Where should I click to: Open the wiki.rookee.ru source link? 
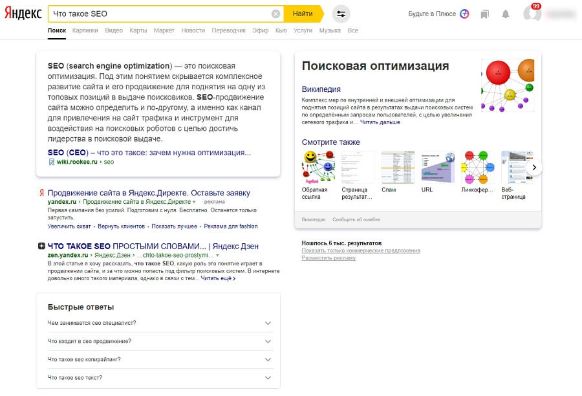point(76,162)
